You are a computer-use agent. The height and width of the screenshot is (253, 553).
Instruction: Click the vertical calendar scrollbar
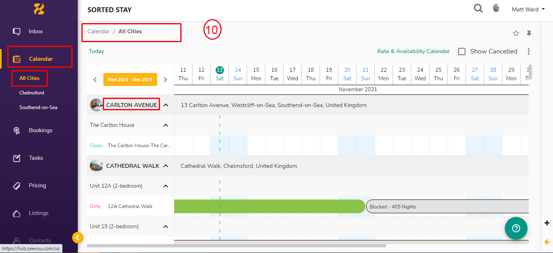(530, 72)
